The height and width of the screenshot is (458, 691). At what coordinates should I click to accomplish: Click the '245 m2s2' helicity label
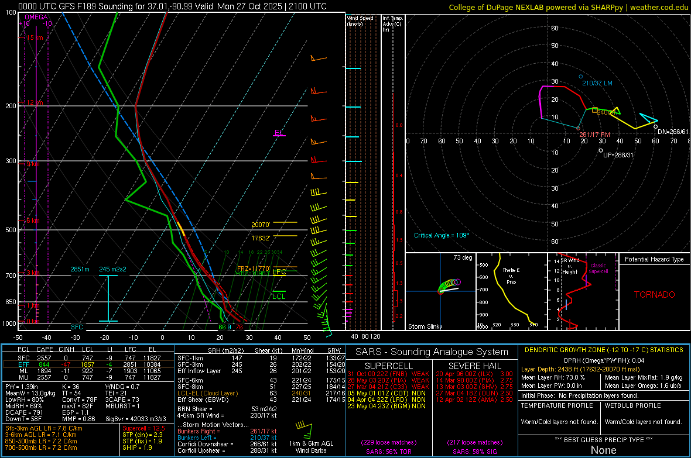(112, 269)
